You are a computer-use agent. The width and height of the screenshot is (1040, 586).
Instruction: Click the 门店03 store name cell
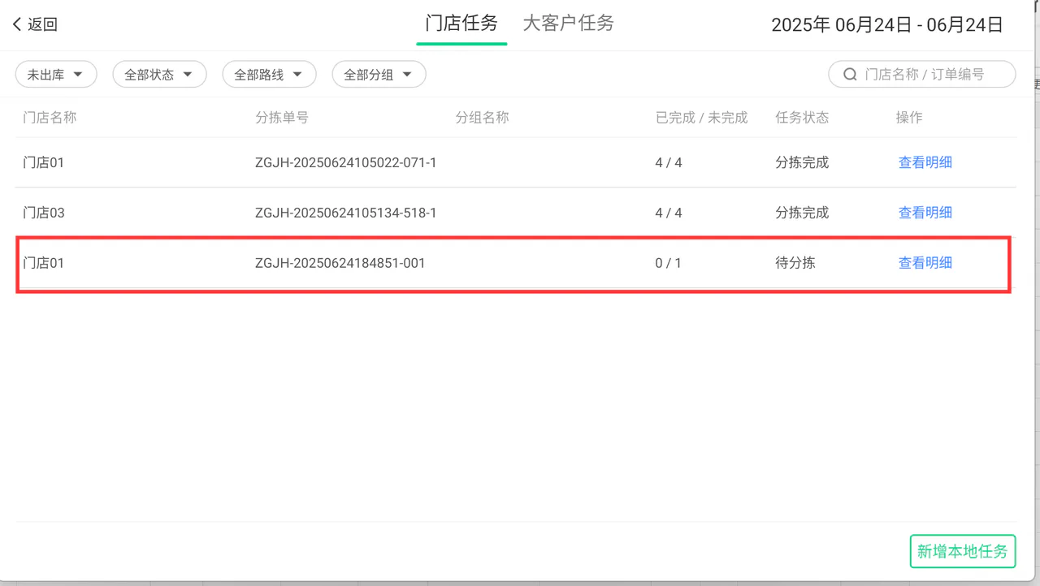44,213
